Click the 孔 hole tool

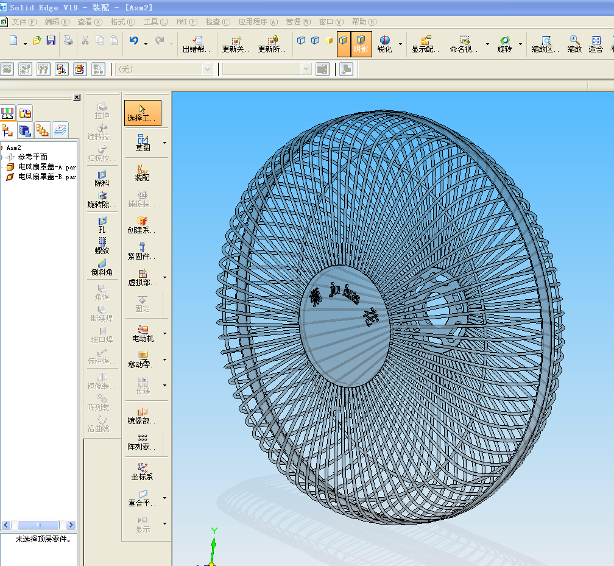[x=102, y=225]
